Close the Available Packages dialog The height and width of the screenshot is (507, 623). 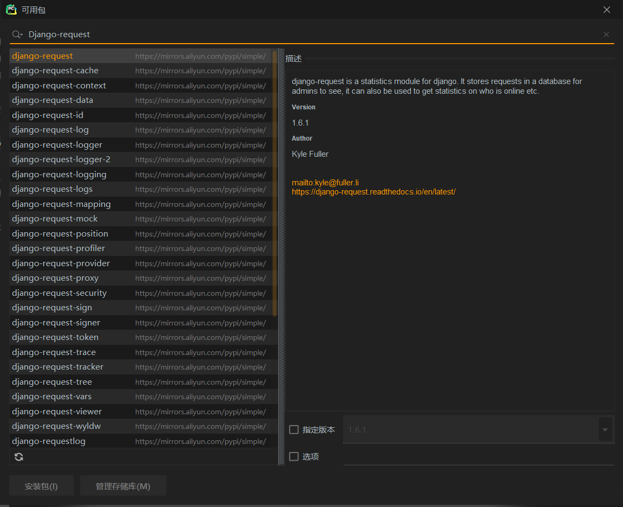coord(606,10)
